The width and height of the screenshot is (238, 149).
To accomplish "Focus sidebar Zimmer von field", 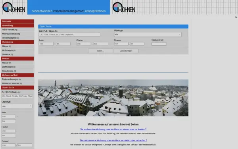I will click(9, 145).
